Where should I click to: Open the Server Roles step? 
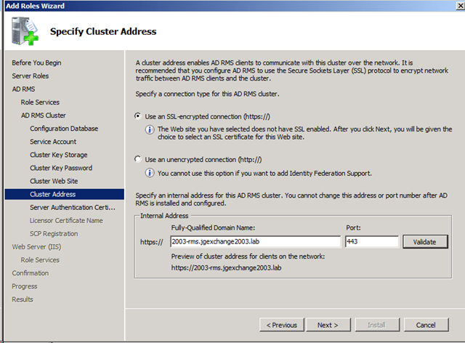[x=31, y=76]
